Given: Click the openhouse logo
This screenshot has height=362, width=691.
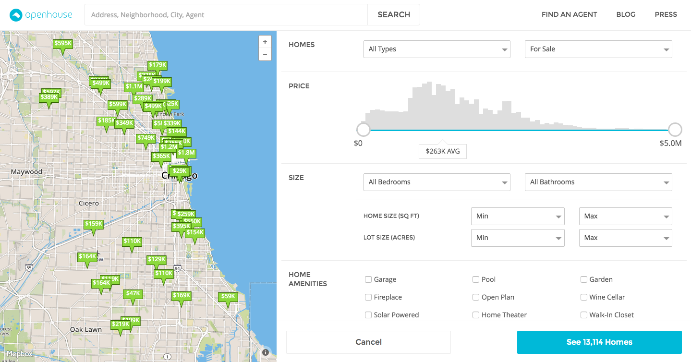Looking at the screenshot, I should [x=41, y=15].
